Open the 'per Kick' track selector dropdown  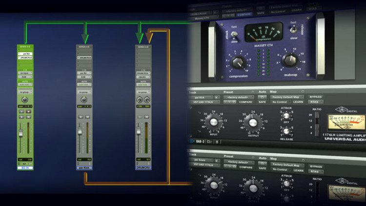pyautogui.click(x=201, y=98)
